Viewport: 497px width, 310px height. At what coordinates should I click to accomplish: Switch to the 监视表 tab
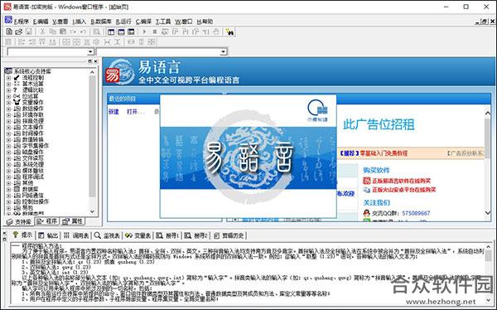tap(107, 235)
